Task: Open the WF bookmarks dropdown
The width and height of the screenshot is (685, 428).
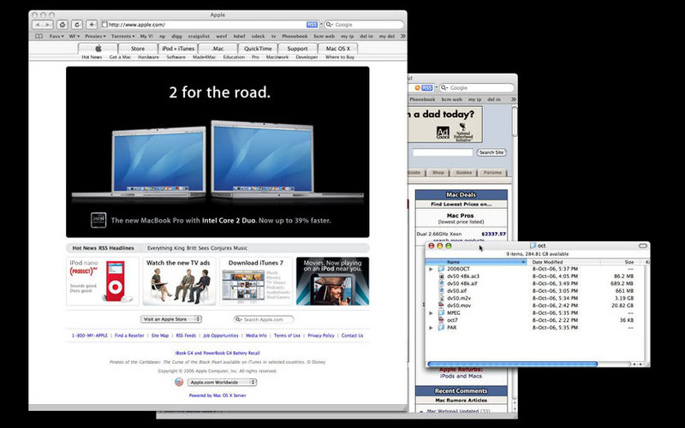Action: point(74,36)
